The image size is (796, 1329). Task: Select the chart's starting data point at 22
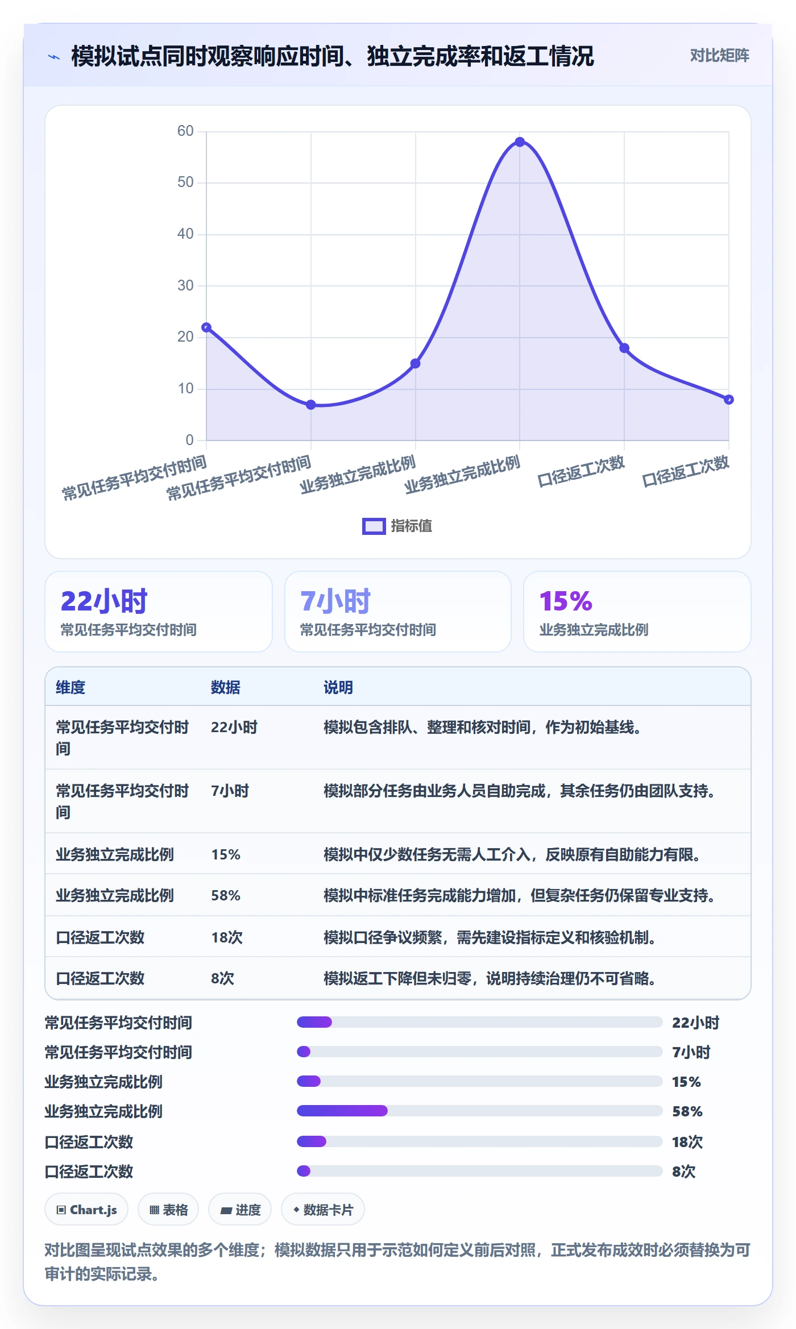point(206,327)
